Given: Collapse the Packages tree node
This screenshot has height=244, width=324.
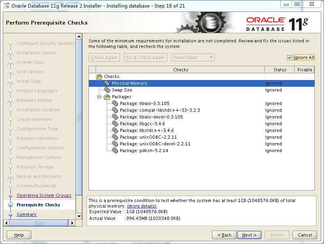Looking at the screenshot, I should point(99,97).
